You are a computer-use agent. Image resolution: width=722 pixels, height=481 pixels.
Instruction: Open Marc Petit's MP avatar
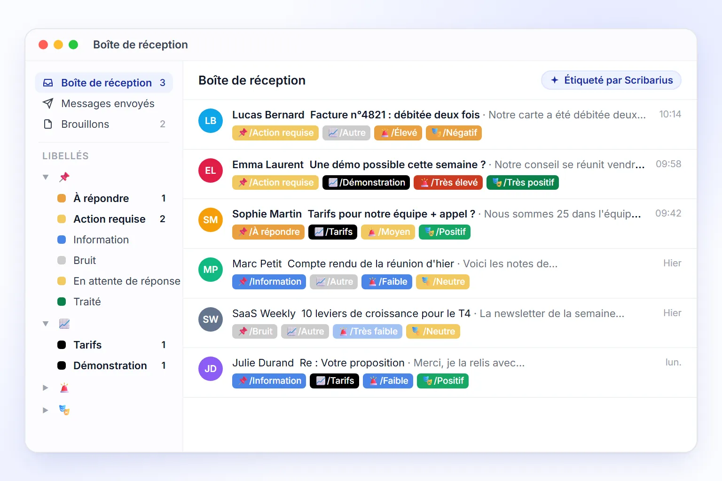click(211, 270)
